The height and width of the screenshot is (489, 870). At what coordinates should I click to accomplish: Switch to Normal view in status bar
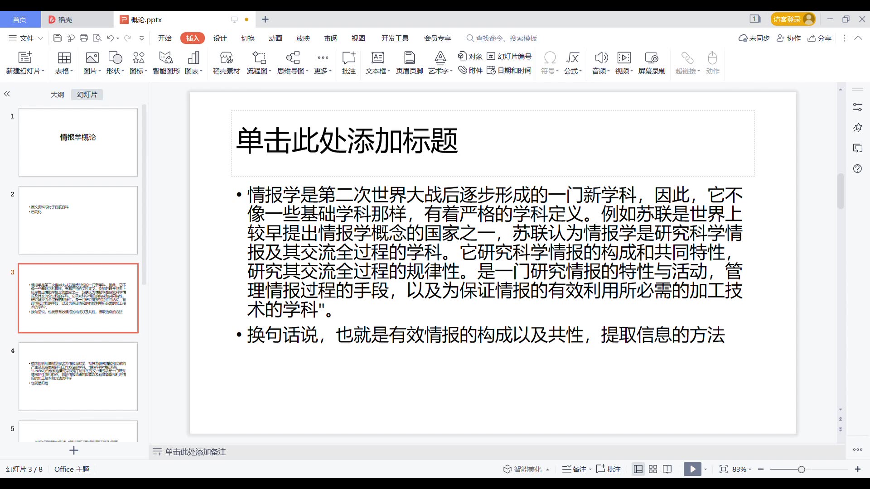point(638,469)
